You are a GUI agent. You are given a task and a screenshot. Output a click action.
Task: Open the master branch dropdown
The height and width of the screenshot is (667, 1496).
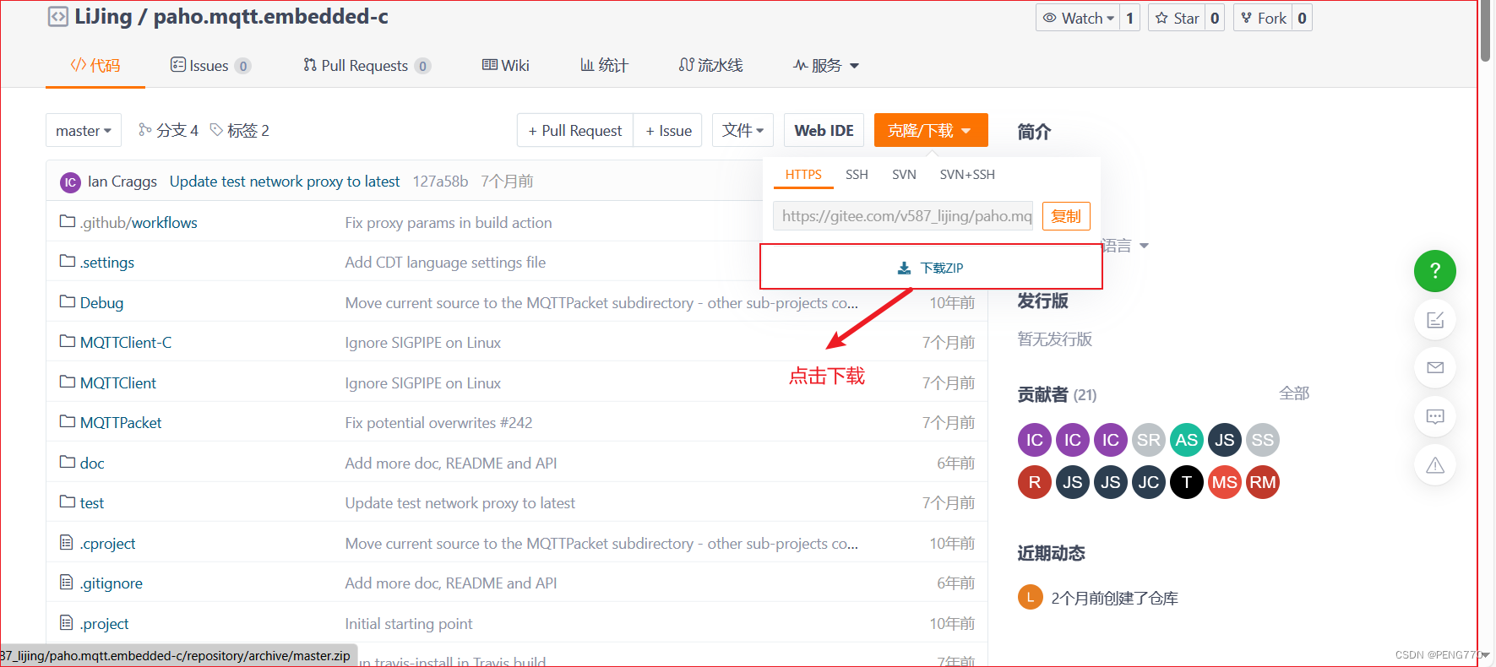tap(84, 131)
